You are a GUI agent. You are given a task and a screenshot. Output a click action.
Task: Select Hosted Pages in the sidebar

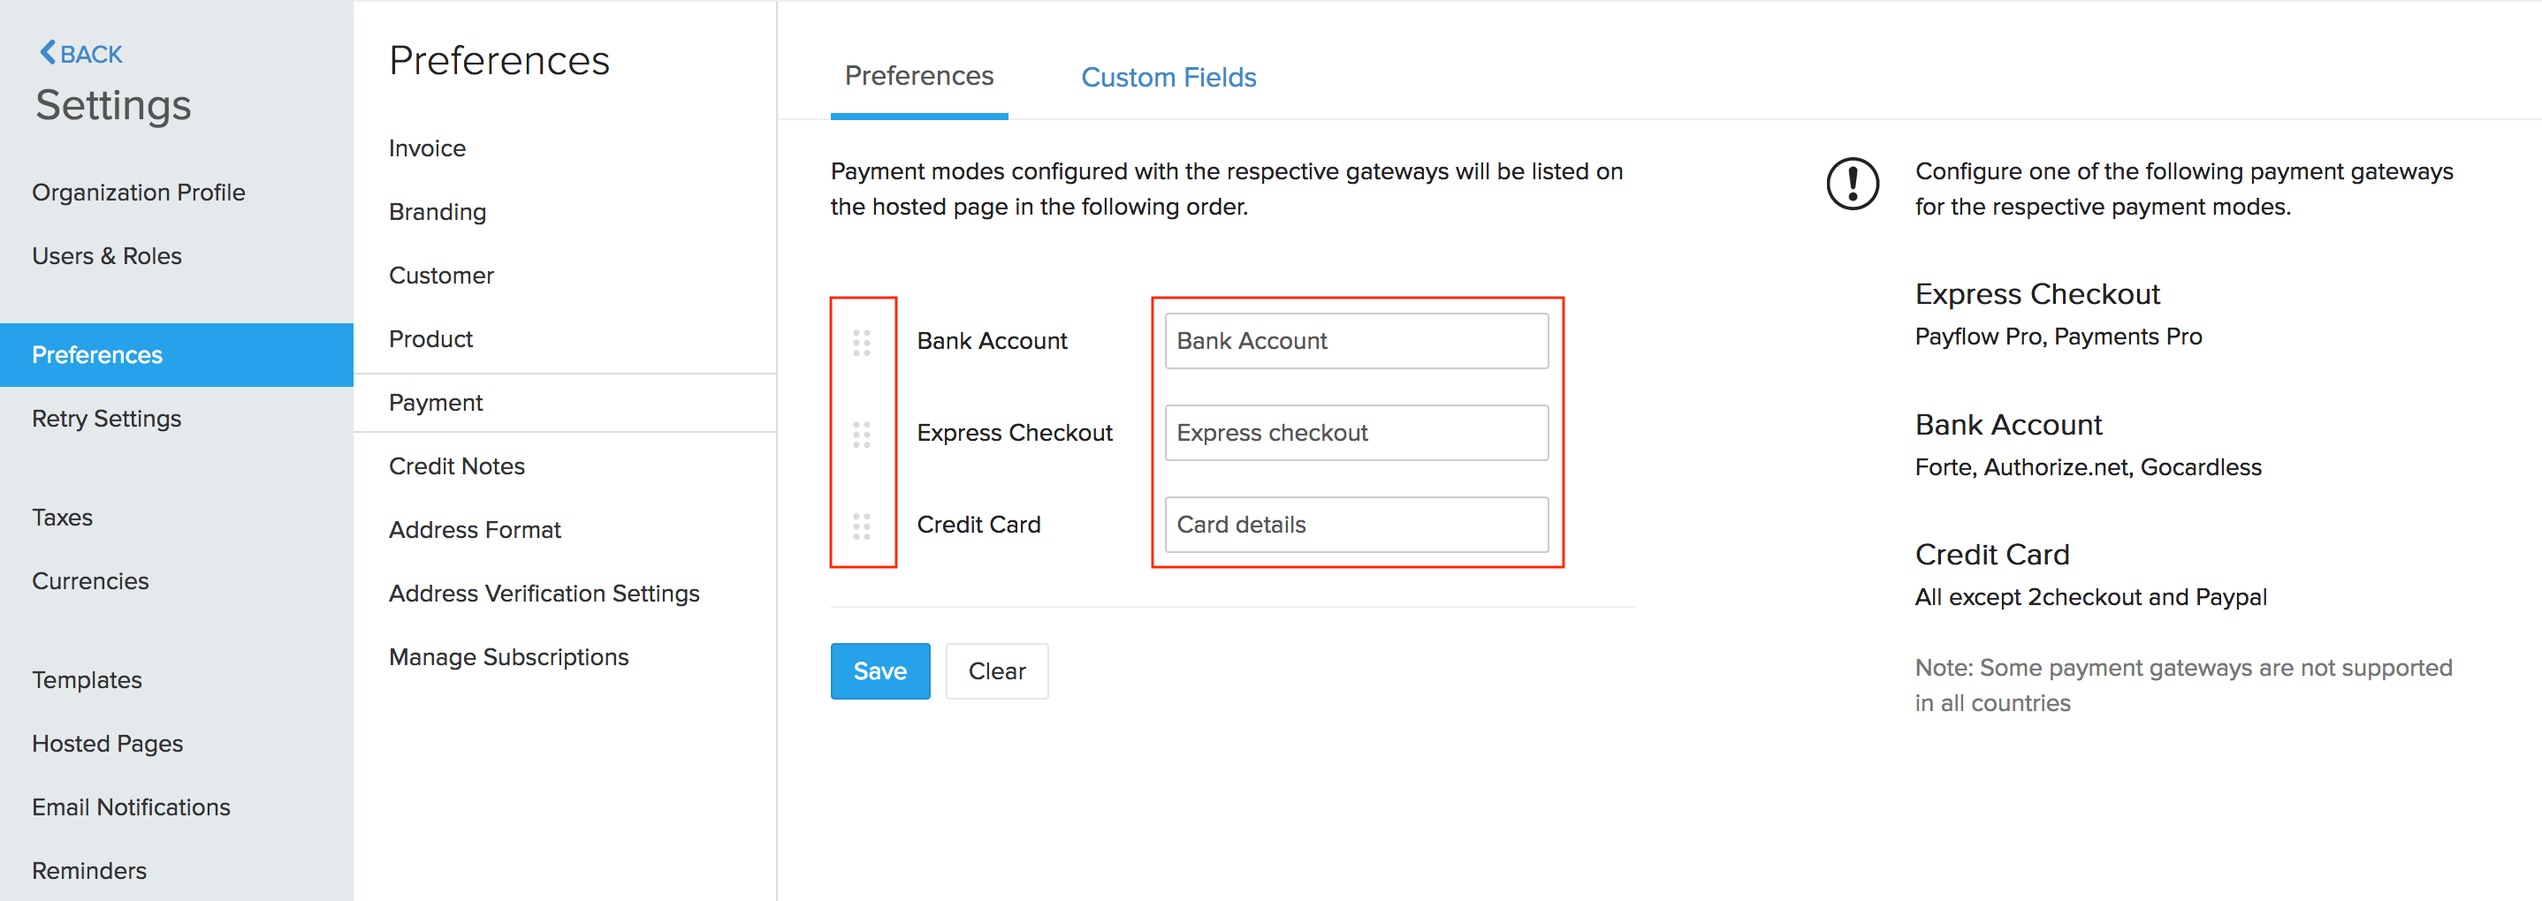click(x=108, y=742)
